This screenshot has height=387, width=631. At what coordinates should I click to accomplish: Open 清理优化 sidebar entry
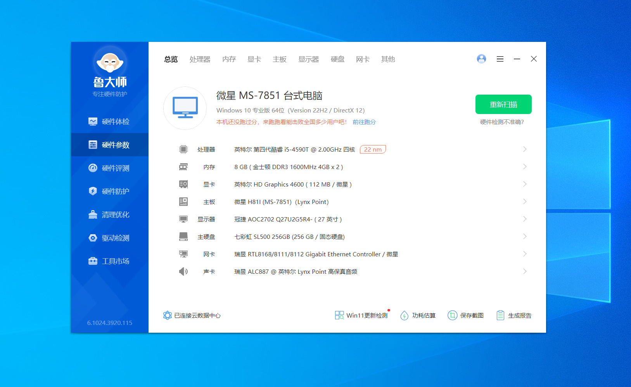click(110, 214)
